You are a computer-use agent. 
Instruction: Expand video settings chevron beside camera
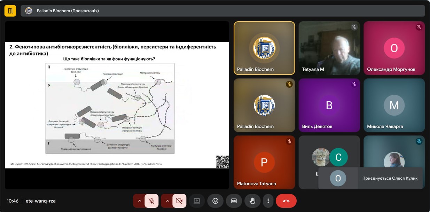[167, 201]
